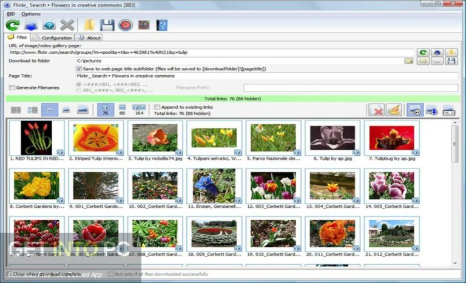Select the medium thumbnail size icon
This screenshot has width=466, height=283.
pyautogui.click(x=66, y=110)
